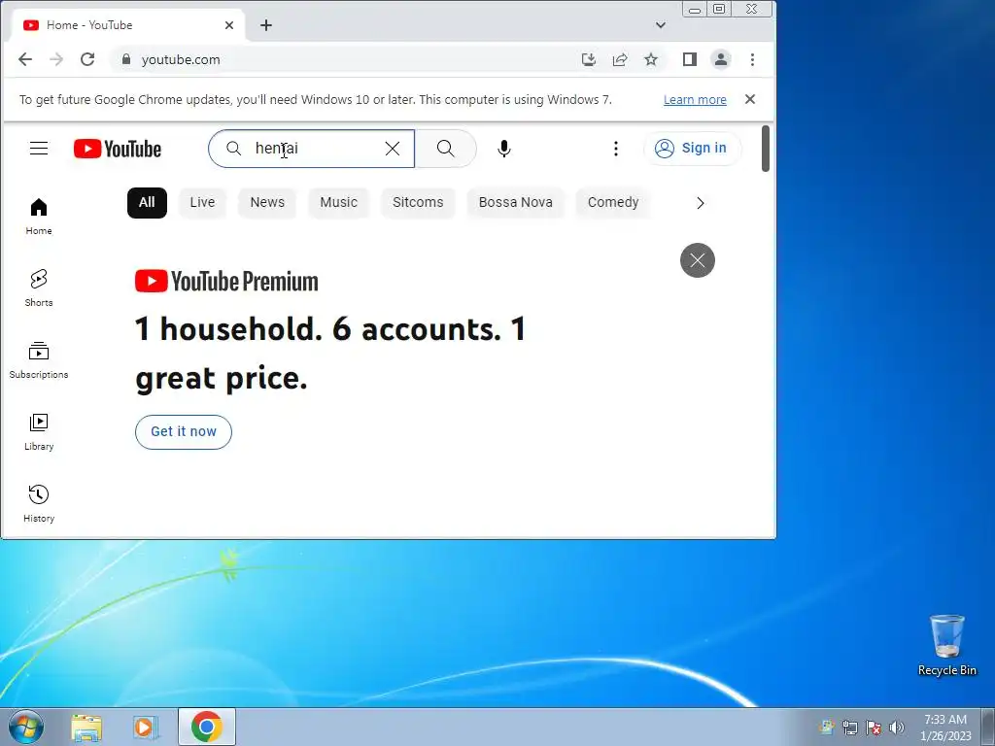
Task: Click the Action Center flag tray icon
Action: tap(874, 728)
